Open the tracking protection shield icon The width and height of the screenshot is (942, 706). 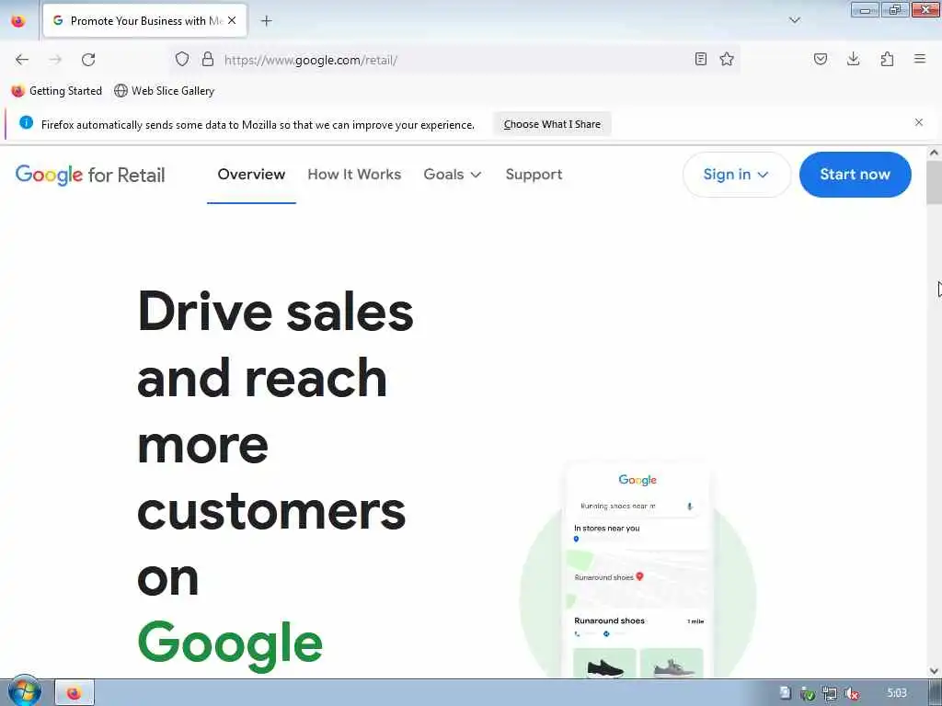pos(182,59)
